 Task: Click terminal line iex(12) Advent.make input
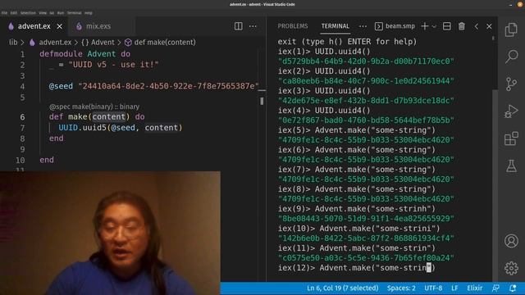coord(356,268)
